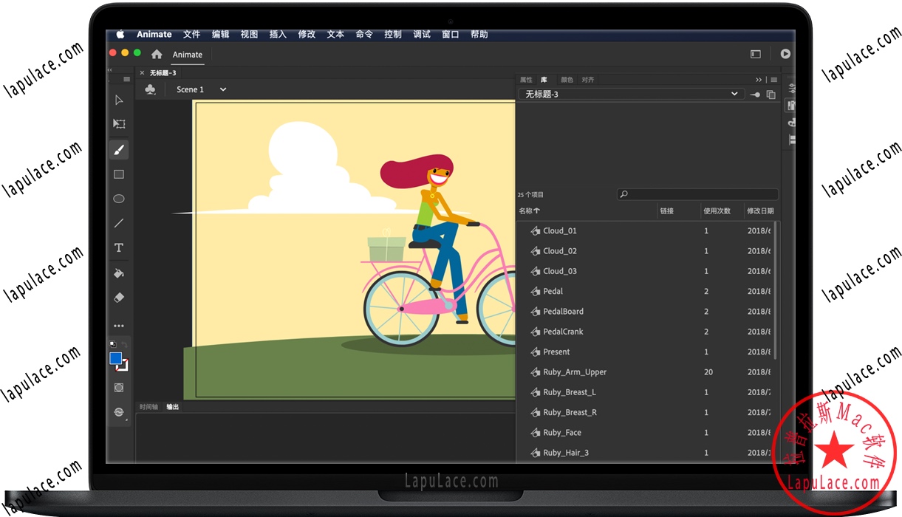Choose the Oval tool
Image resolution: width=902 pixels, height=517 pixels.
(119, 198)
